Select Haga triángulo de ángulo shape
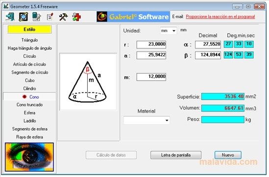 30,48
